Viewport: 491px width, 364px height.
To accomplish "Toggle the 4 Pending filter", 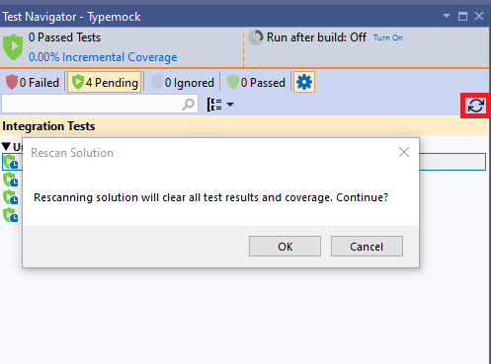I will (x=105, y=82).
